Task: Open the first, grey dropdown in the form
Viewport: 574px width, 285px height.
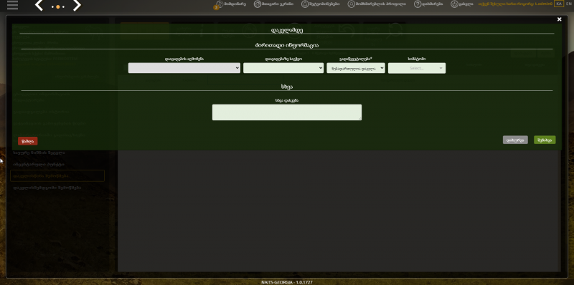Action: tap(184, 68)
